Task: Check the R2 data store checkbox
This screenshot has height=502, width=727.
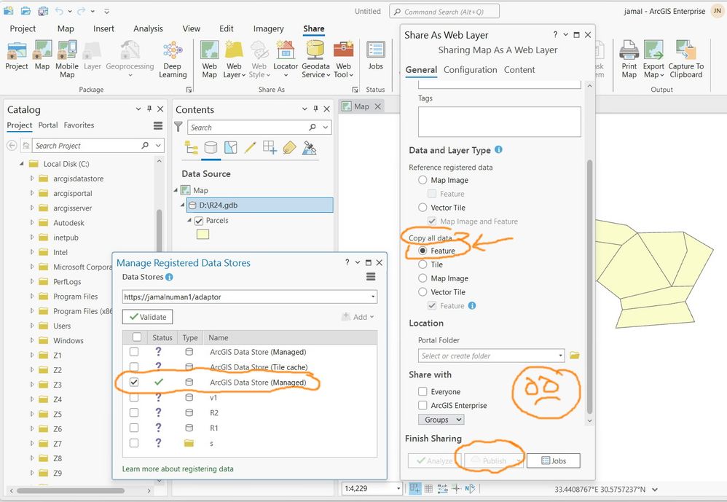Action: point(134,412)
